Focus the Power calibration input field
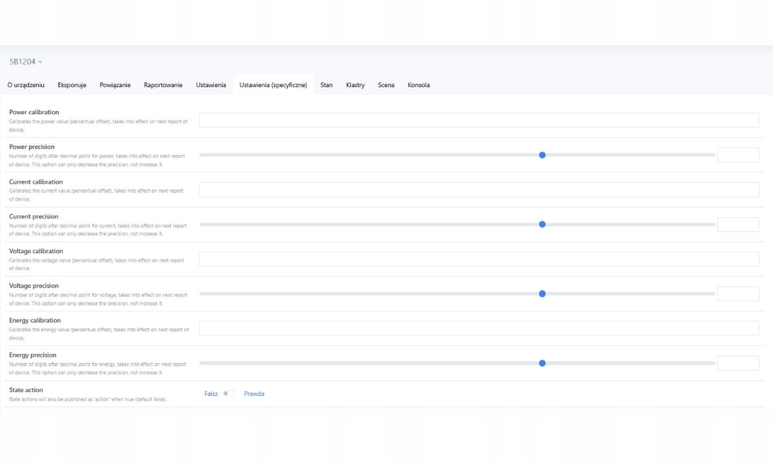The height and width of the screenshot is (462, 773). coord(479,120)
